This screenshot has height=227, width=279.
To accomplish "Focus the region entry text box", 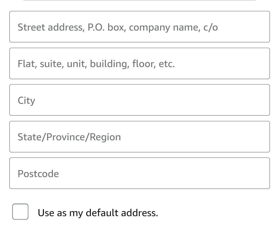I will point(139,137).
